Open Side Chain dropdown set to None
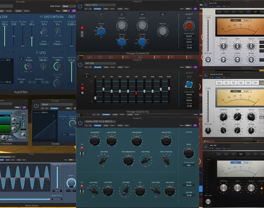This screenshot has height=208, width=264. click(x=68, y=6)
